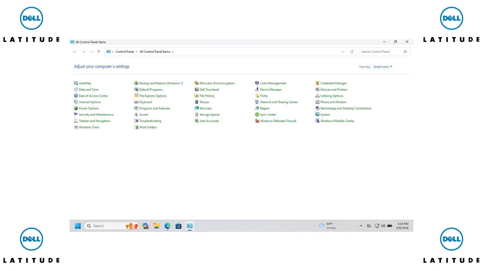Image resolution: width=483 pixels, height=271 pixels.
Task: Open Microsoft Store from the taskbar
Action: click(178, 226)
